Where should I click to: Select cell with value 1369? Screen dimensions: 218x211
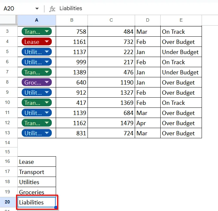(111, 103)
